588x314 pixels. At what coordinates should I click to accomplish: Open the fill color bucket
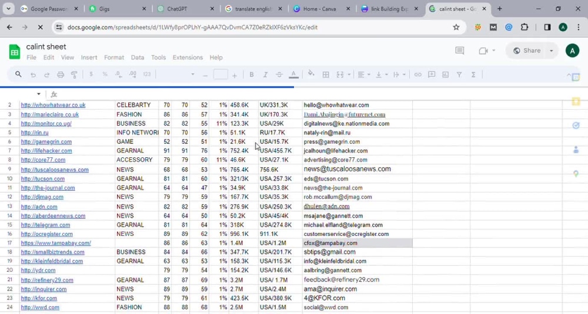pyautogui.click(x=311, y=74)
